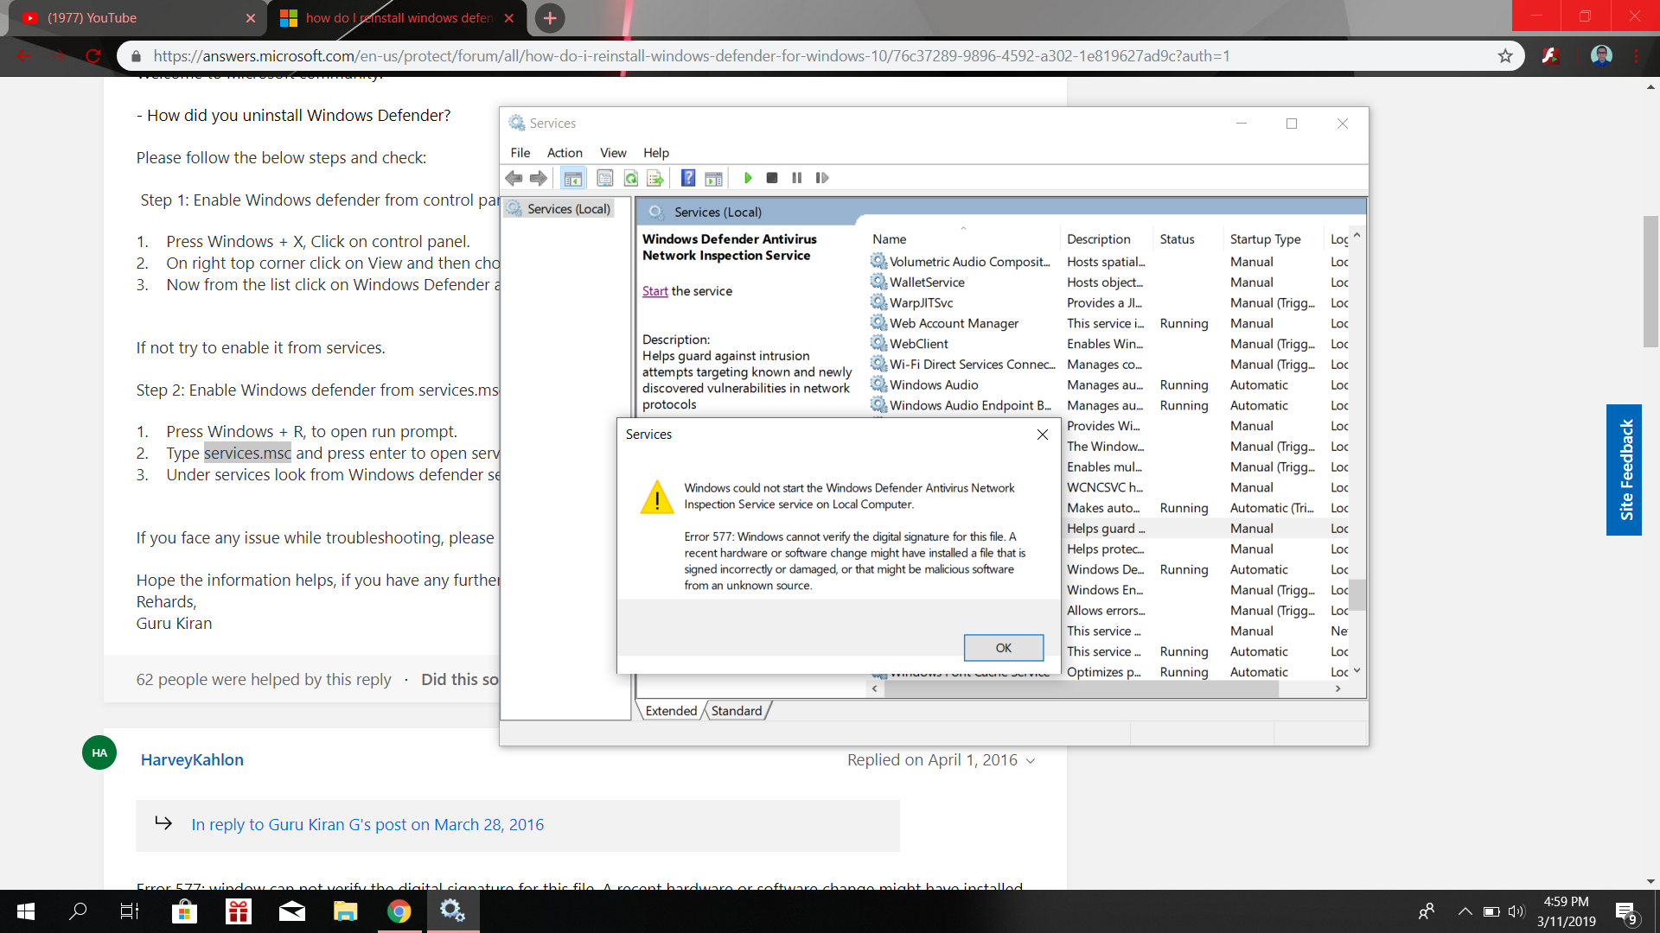Select the Windows Audio service row

[934, 385]
